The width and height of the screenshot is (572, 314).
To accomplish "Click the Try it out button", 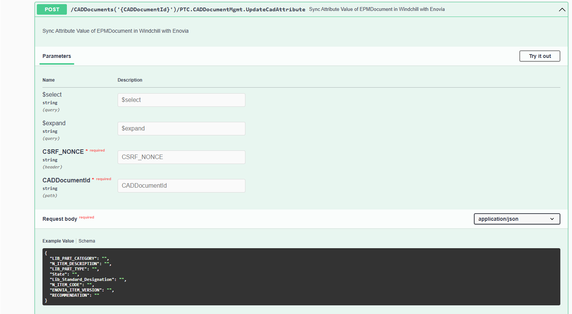I will (x=540, y=56).
